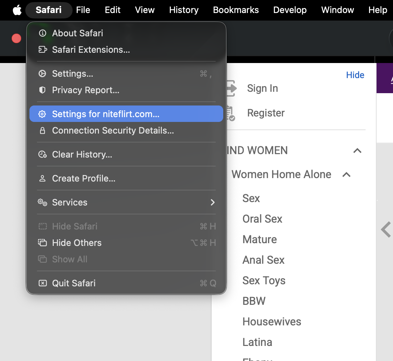393x361 pixels.
Task: Open the File menu
Action: 83,10
